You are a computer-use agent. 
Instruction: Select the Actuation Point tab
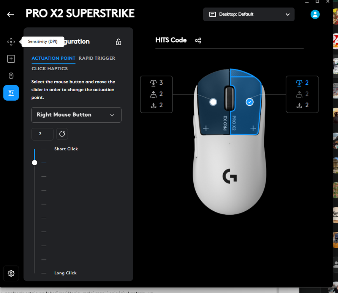click(53, 58)
